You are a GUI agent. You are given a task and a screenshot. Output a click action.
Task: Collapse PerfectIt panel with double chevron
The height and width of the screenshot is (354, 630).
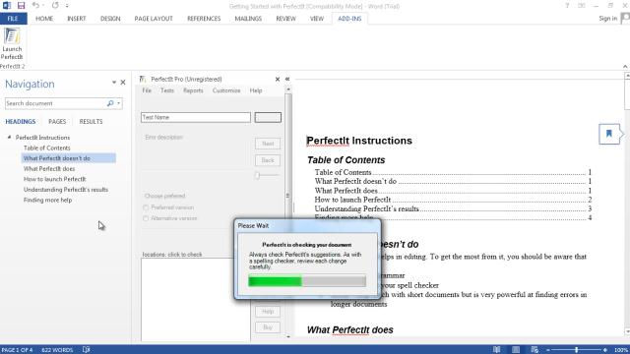coord(287,79)
